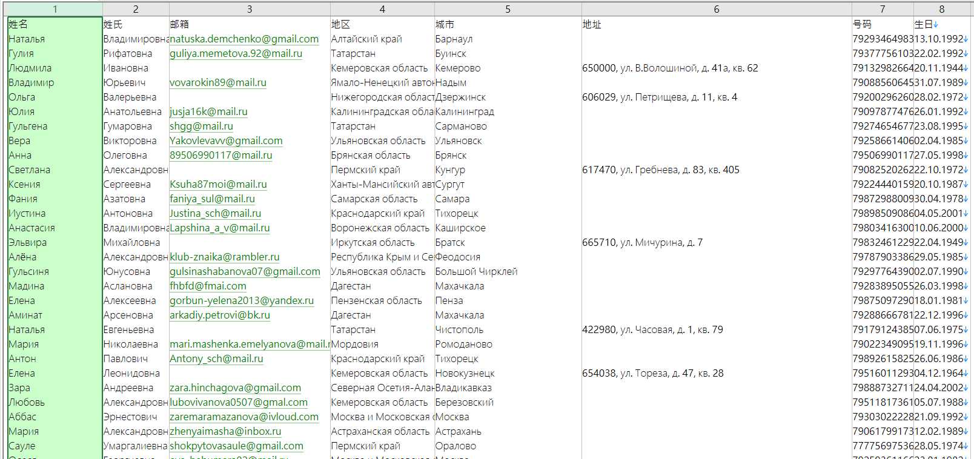Image resolution: width=974 pixels, height=459 pixels.
Task: Select column header 5
Action: coord(508,9)
